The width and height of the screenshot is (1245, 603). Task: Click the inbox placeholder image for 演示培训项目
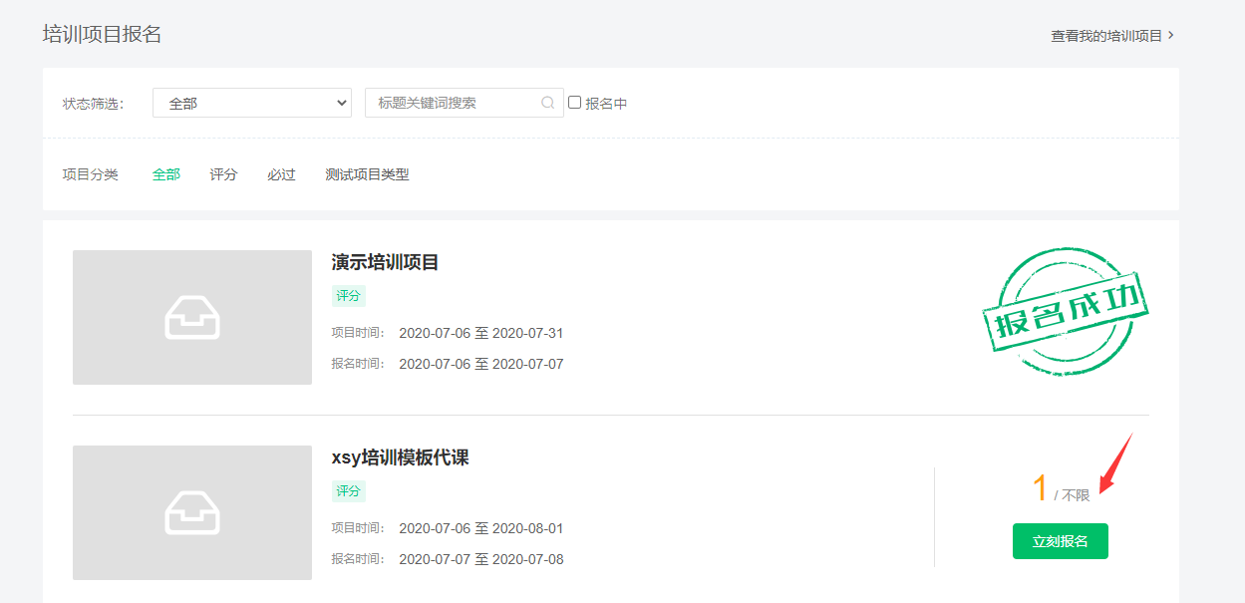(x=192, y=317)
